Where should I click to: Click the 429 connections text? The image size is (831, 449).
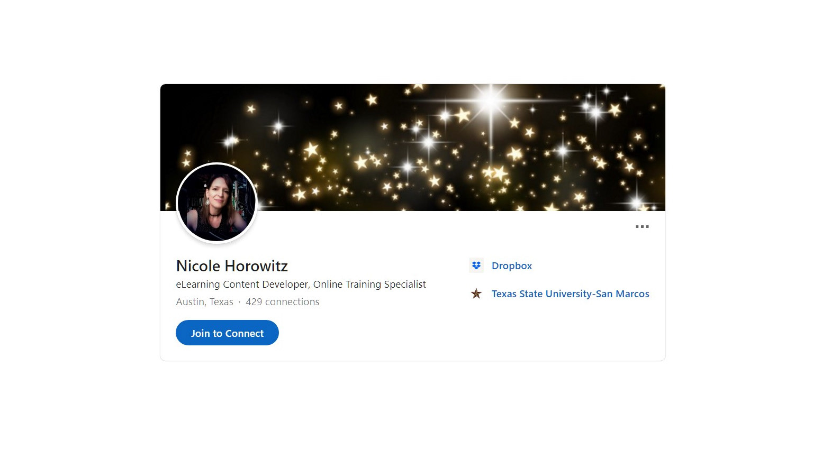(x=283, y=302)
